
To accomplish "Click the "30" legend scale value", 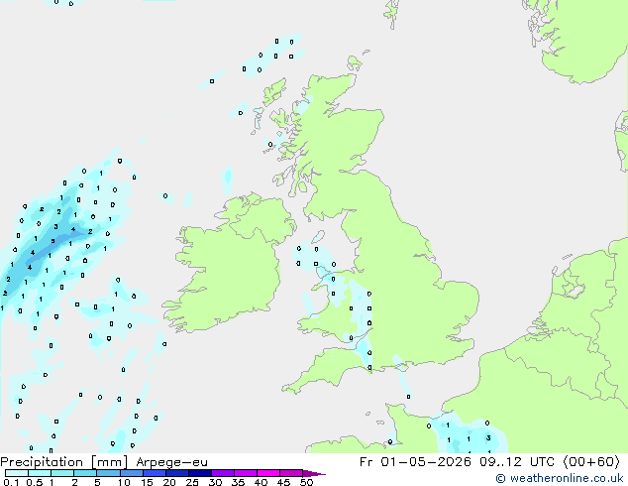I will [215, 482].
